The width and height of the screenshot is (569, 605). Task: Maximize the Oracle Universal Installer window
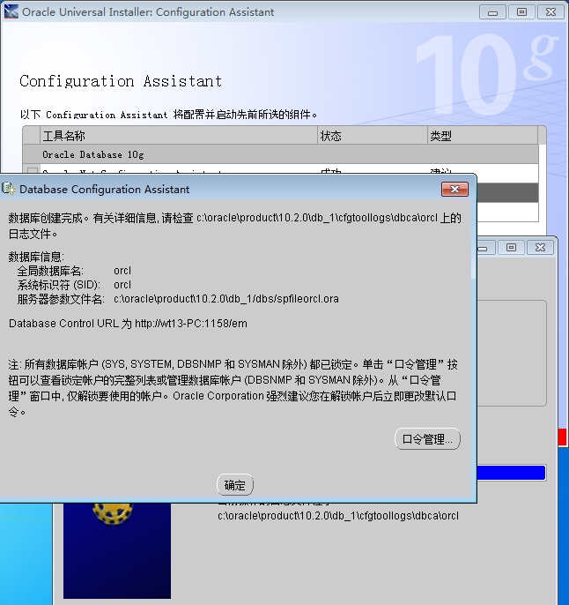click(521, 12)
